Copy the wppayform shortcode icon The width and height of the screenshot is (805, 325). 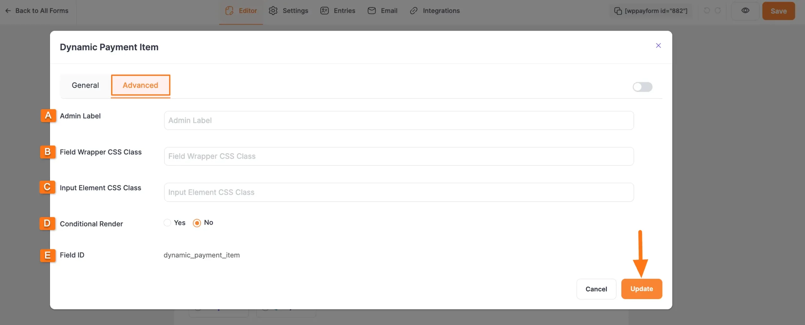click(x=618, y=11)
